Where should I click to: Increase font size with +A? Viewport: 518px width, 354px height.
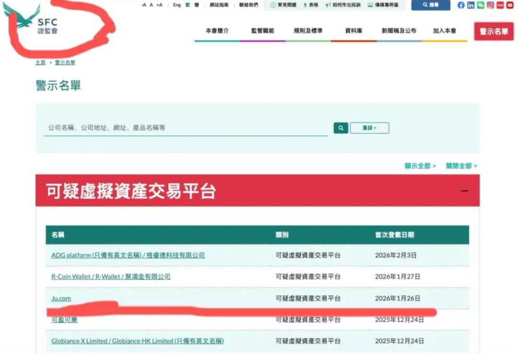tap(160, 5)
